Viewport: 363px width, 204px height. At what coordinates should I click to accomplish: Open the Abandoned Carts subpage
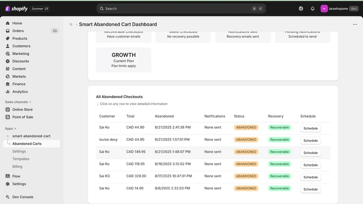[31, 144]
